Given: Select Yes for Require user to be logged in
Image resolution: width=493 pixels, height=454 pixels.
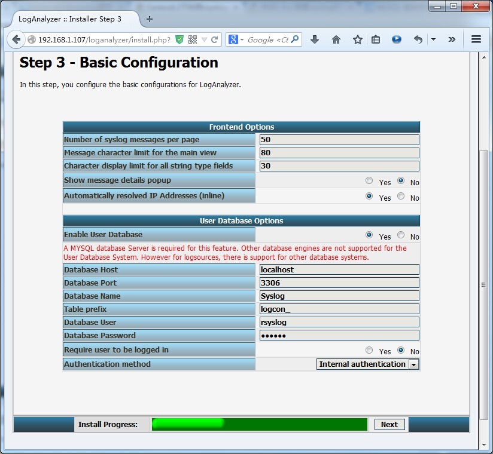Looking at the screenshot, I should pos(369,349).
